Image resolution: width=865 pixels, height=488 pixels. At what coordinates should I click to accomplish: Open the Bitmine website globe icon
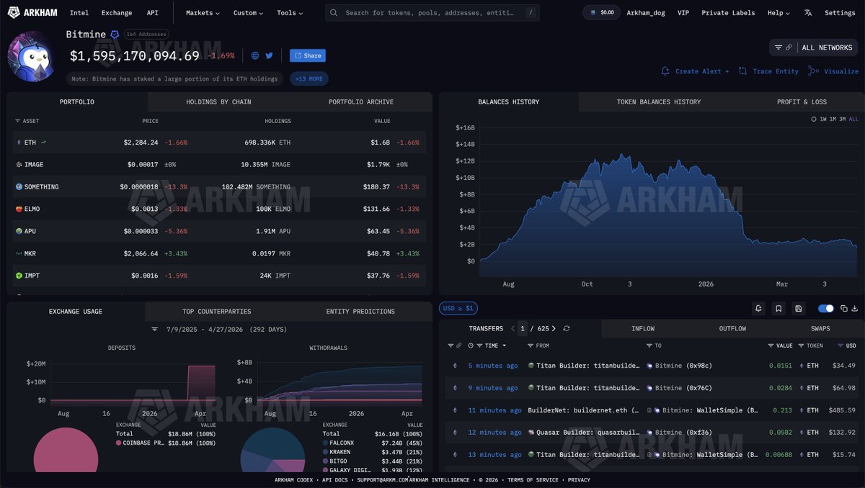(x=255, y=55)
